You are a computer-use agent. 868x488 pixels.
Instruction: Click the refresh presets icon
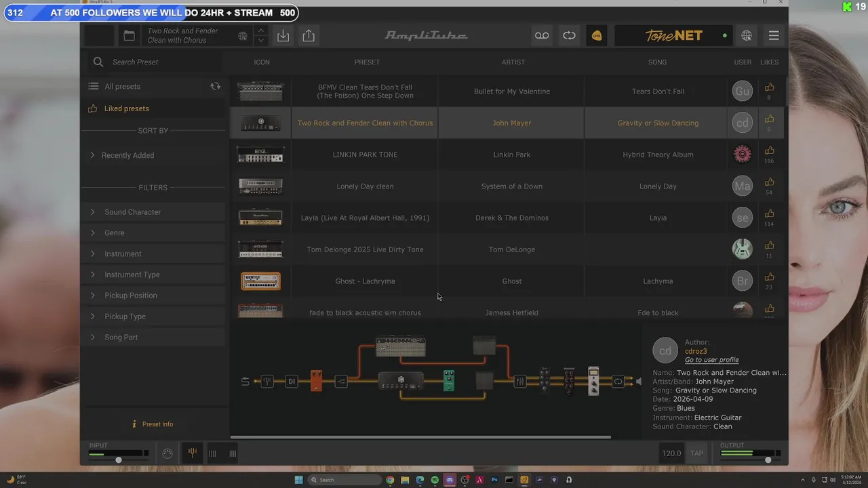click(x=215, y=86)
